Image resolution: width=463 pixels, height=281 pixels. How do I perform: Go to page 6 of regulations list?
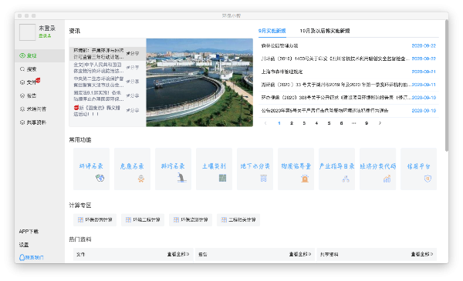[341, 123]
